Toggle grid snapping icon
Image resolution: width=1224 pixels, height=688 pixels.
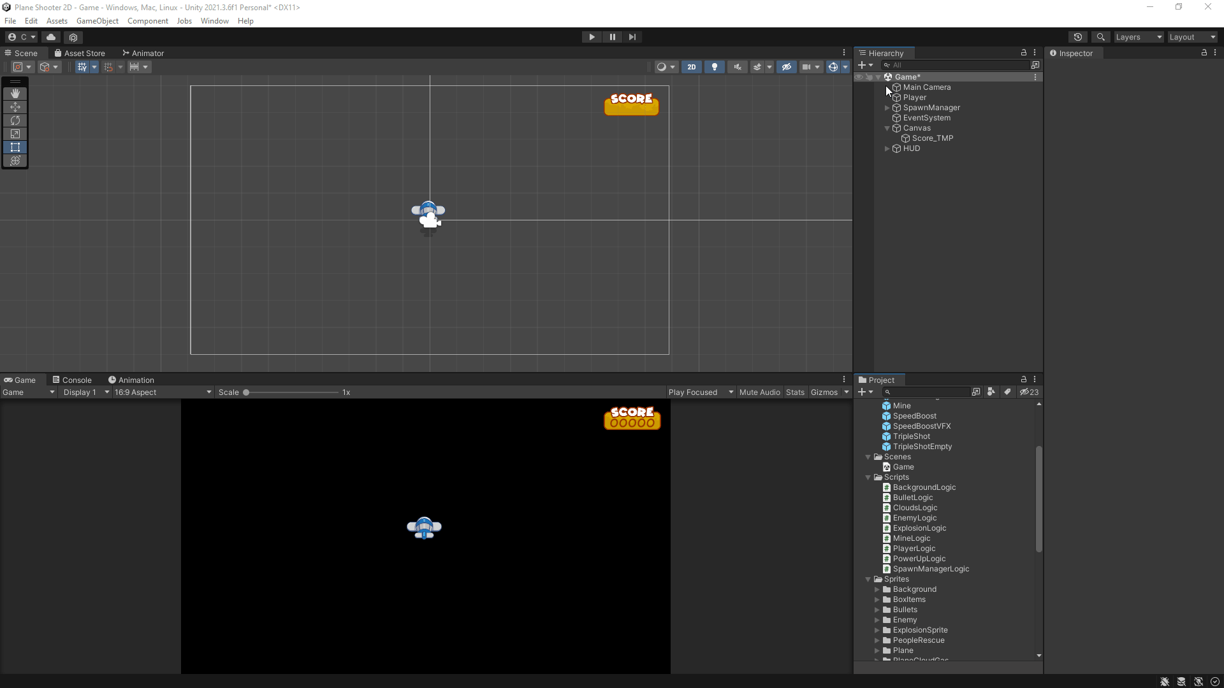(x=108, y=67)
